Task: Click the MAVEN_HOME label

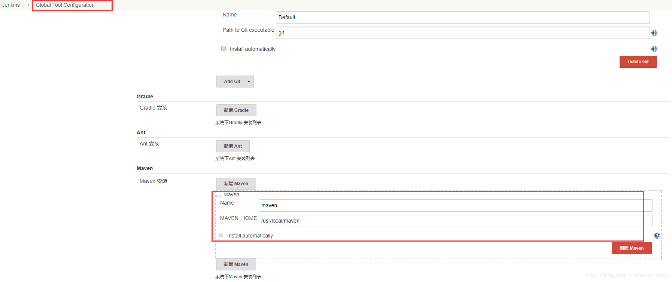Action: tap(238, 218)
